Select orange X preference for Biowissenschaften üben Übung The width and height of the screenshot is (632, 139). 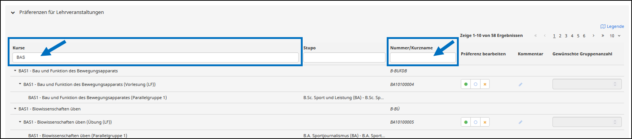coord(485,122)
